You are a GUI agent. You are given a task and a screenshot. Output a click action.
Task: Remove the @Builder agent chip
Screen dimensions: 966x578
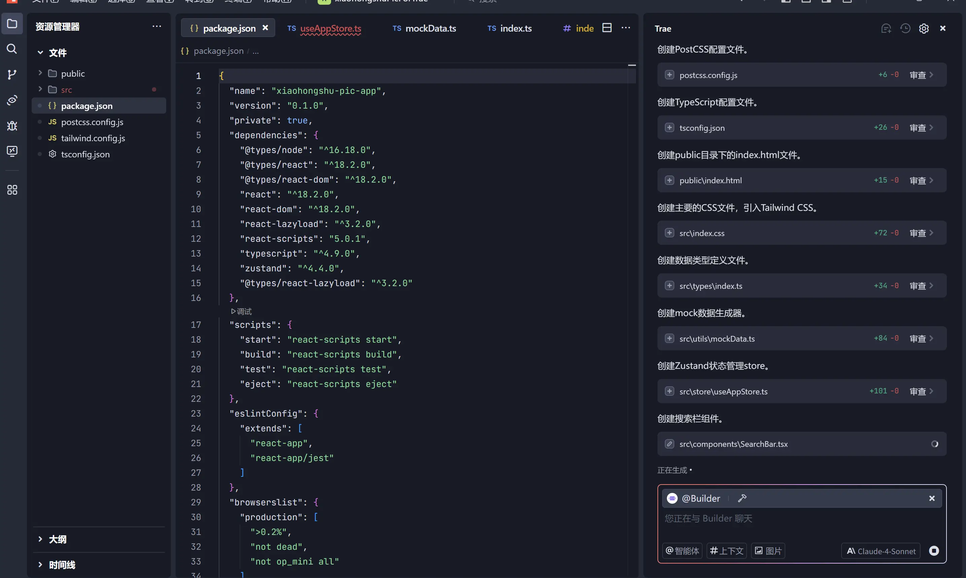[932, 498]
